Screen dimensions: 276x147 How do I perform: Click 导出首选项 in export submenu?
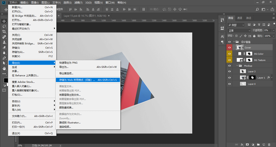click(x=66, y=73)
